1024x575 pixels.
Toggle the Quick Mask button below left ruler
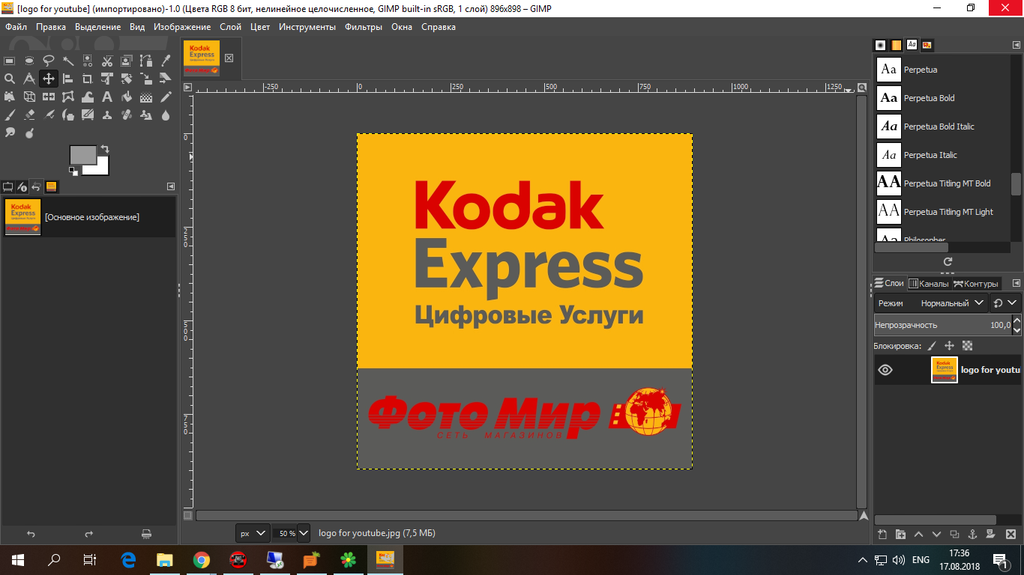click(188, 515)
